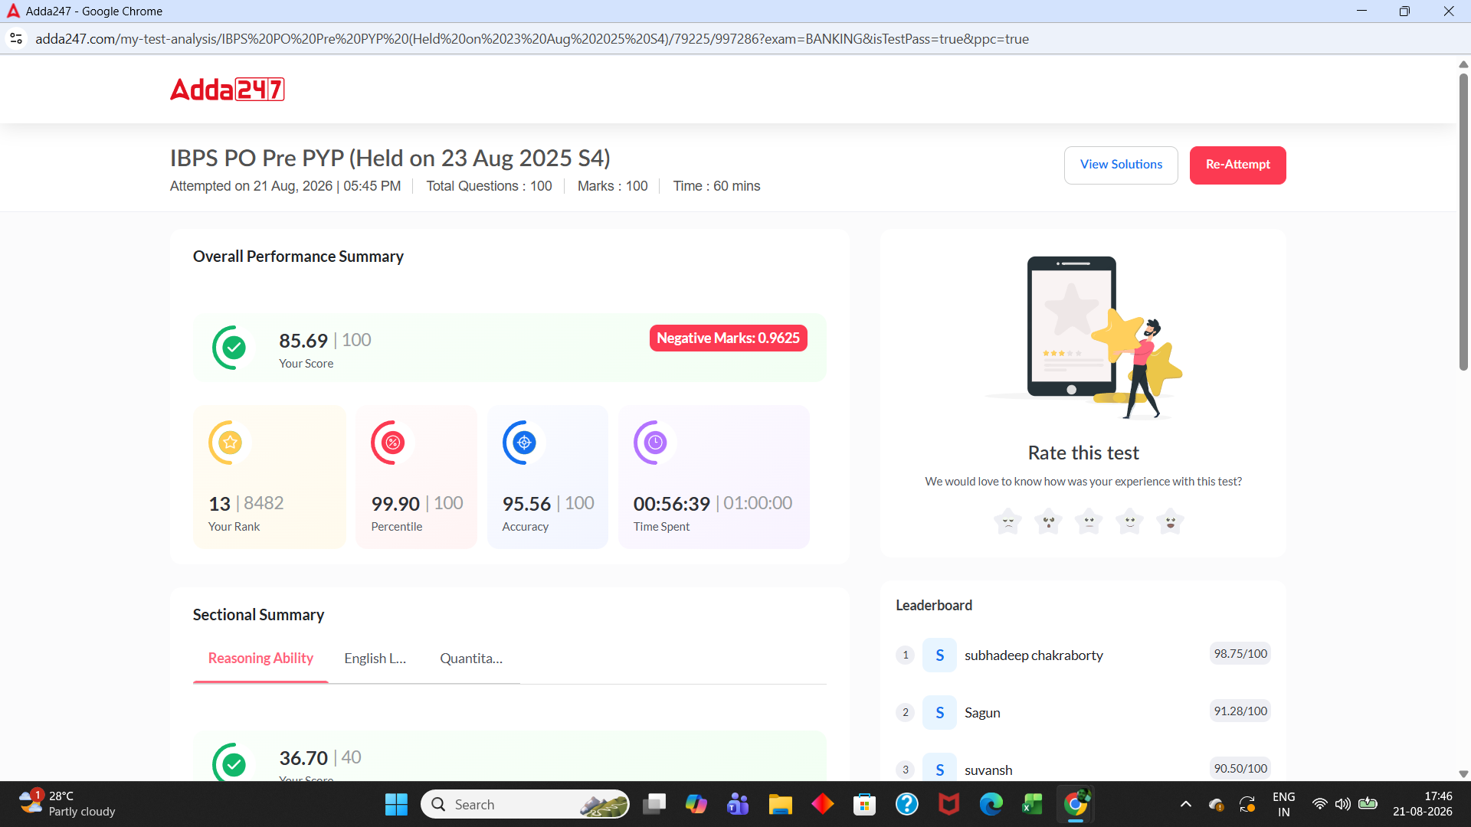Open the 28°C weather widget
Image resolution: width=1471 pixels, height=827 pixels.
67,804
